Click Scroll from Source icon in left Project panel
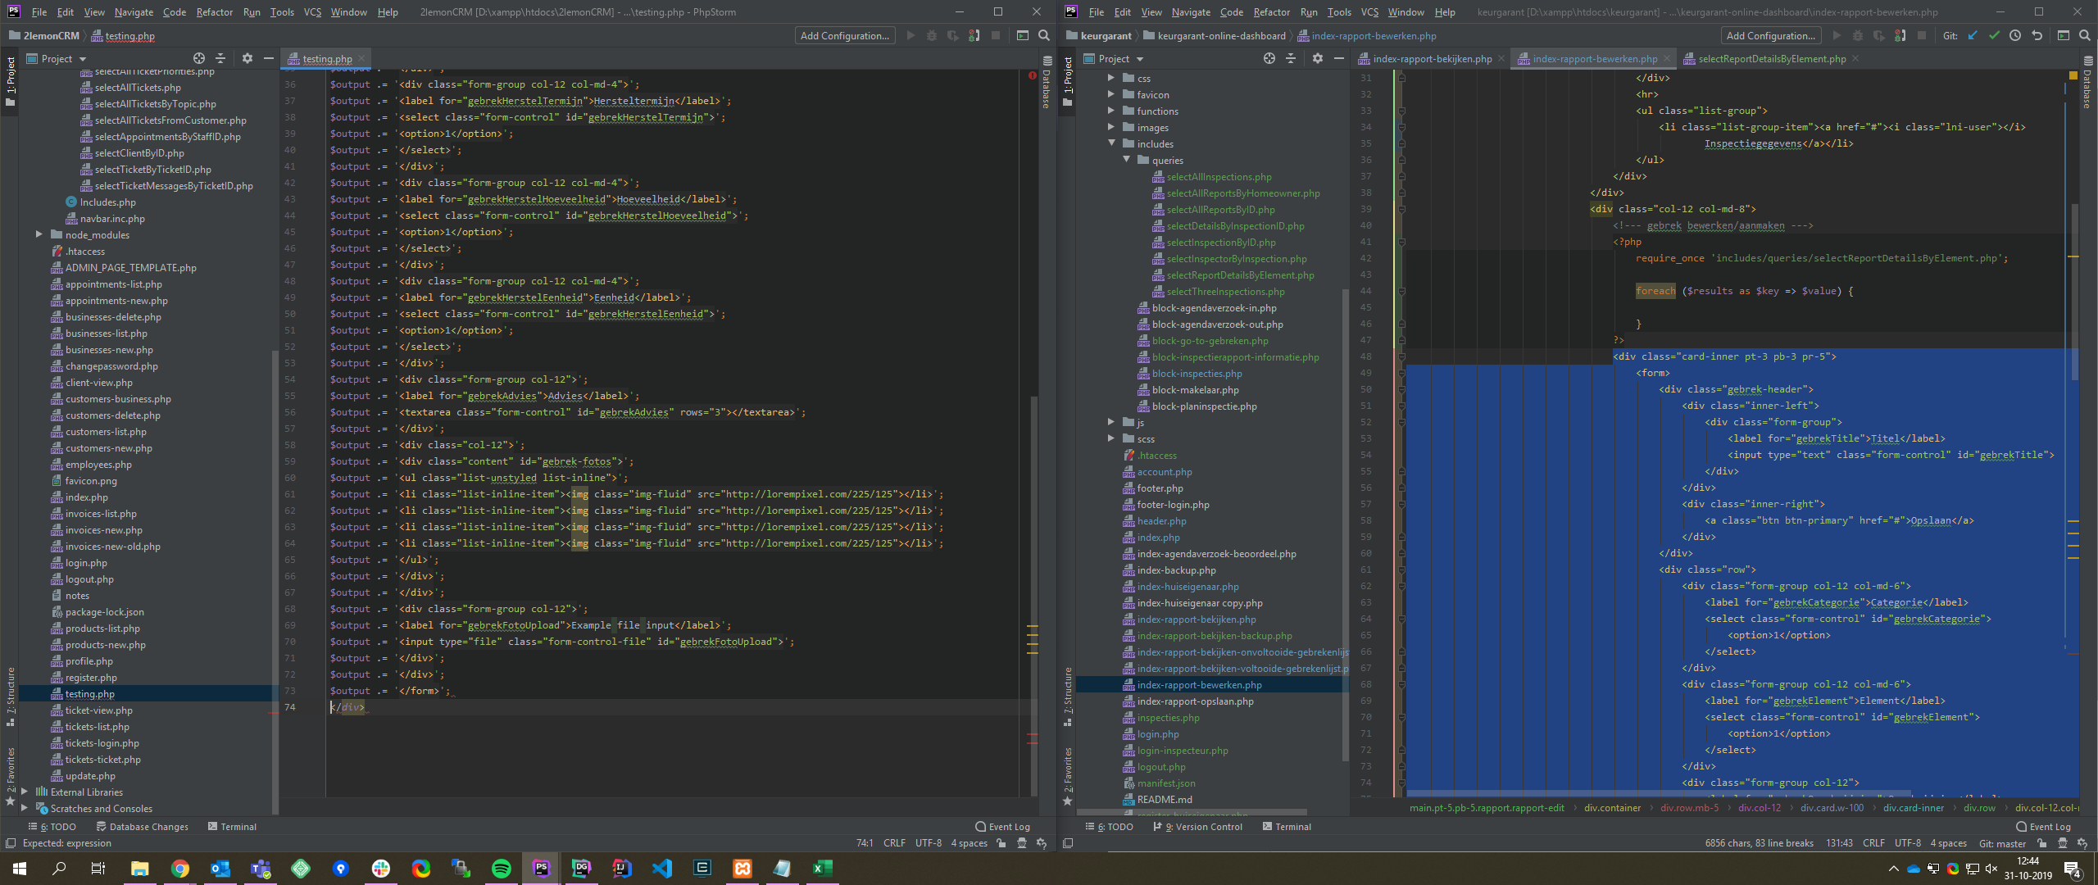Viewport: 2098px width, 885px height. 199,58
